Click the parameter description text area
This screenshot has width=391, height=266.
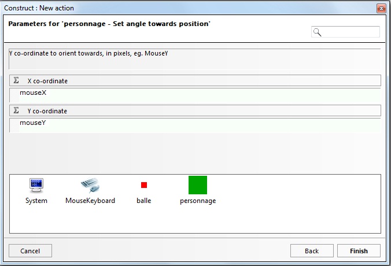[195, 58]
